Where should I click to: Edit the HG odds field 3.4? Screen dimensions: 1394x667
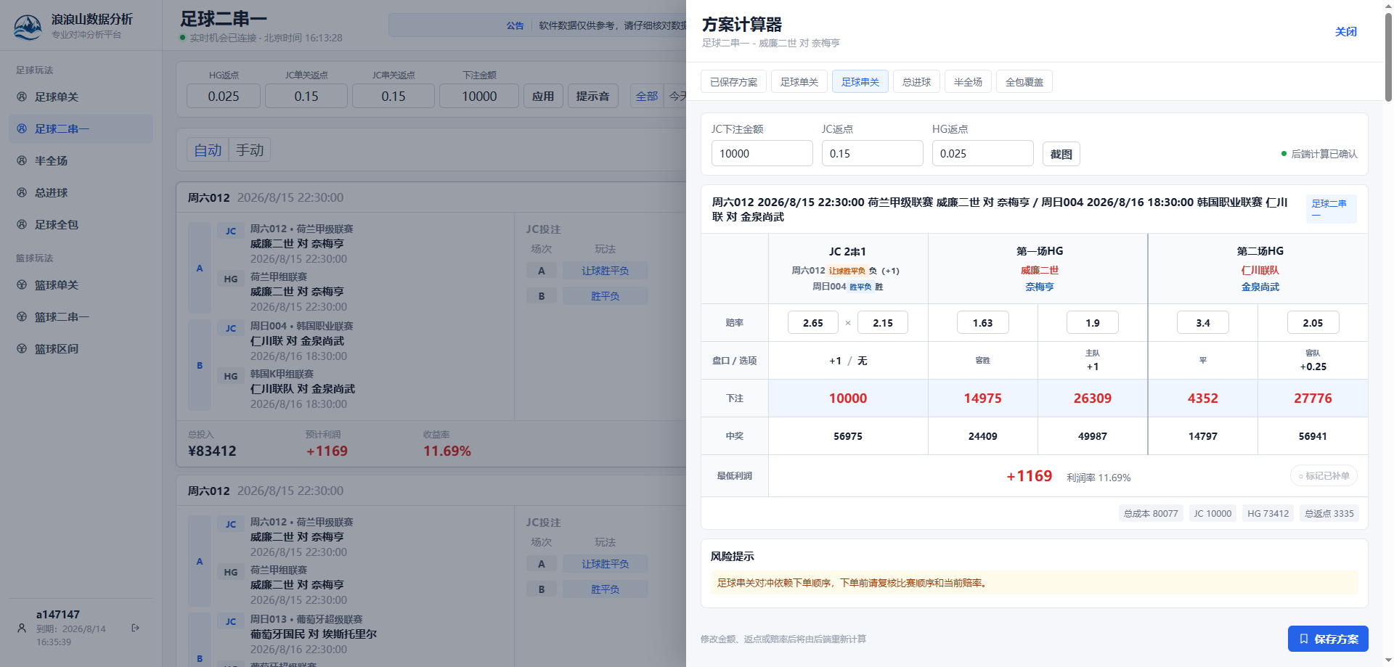click(x=1203, y=322)
